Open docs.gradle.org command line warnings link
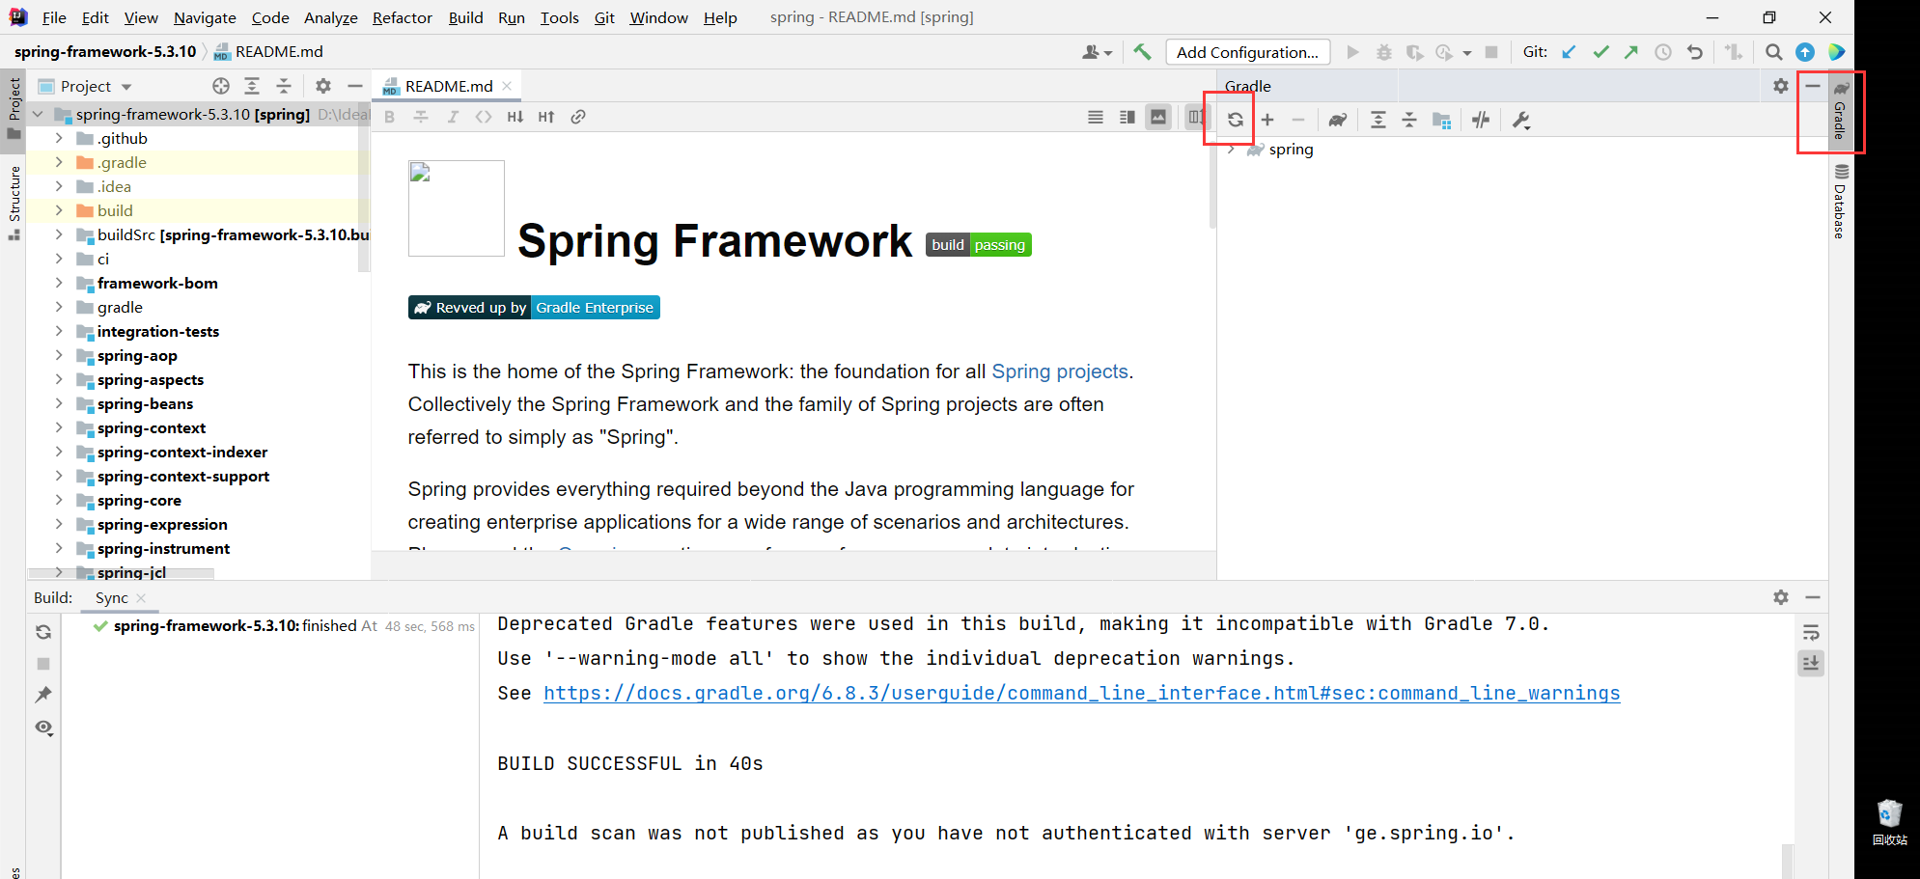Viewport: 1920px width, 879px height. coord(1082,693)
